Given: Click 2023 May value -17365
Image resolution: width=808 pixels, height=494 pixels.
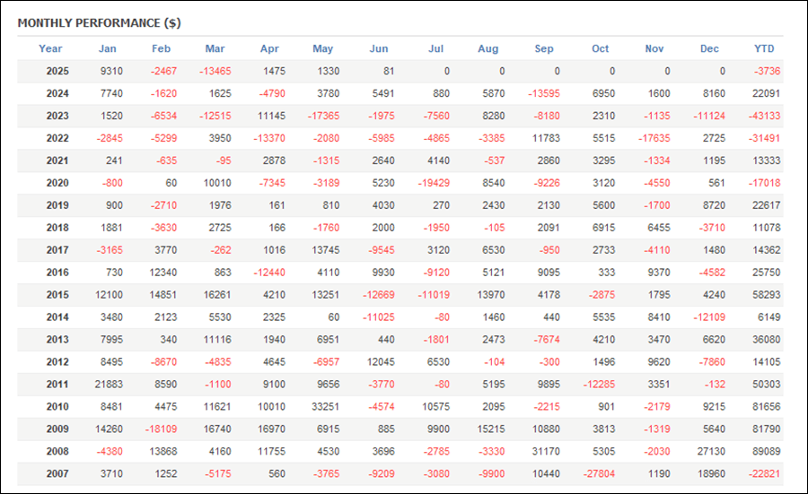Looking at the screenshot, I should point(323,116).
